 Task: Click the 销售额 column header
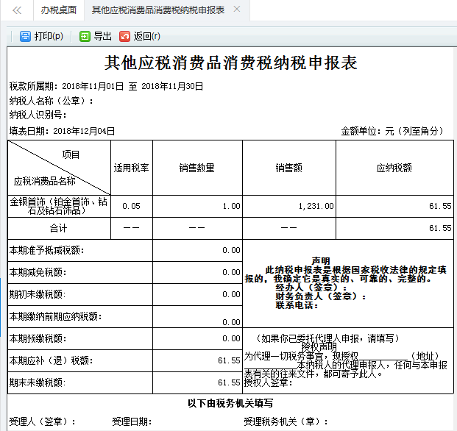coord(288,168)
